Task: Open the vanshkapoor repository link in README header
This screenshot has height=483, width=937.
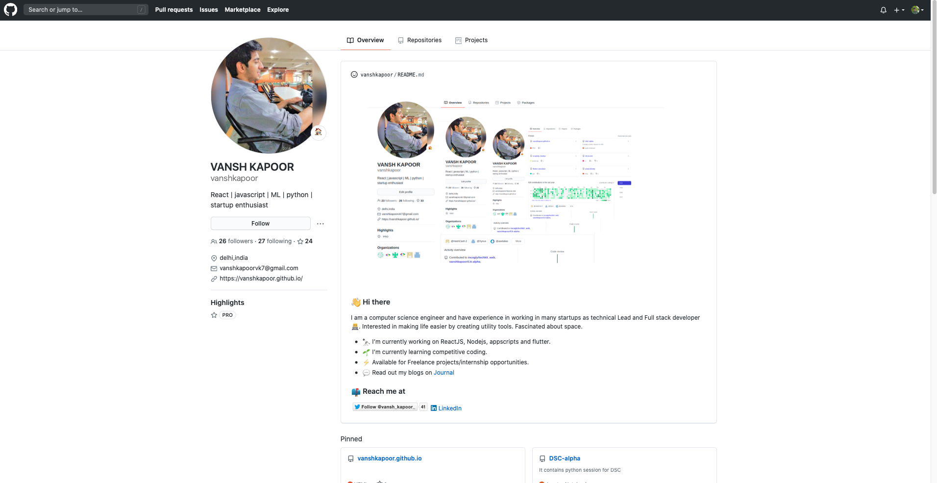Action: click(376, 75)
